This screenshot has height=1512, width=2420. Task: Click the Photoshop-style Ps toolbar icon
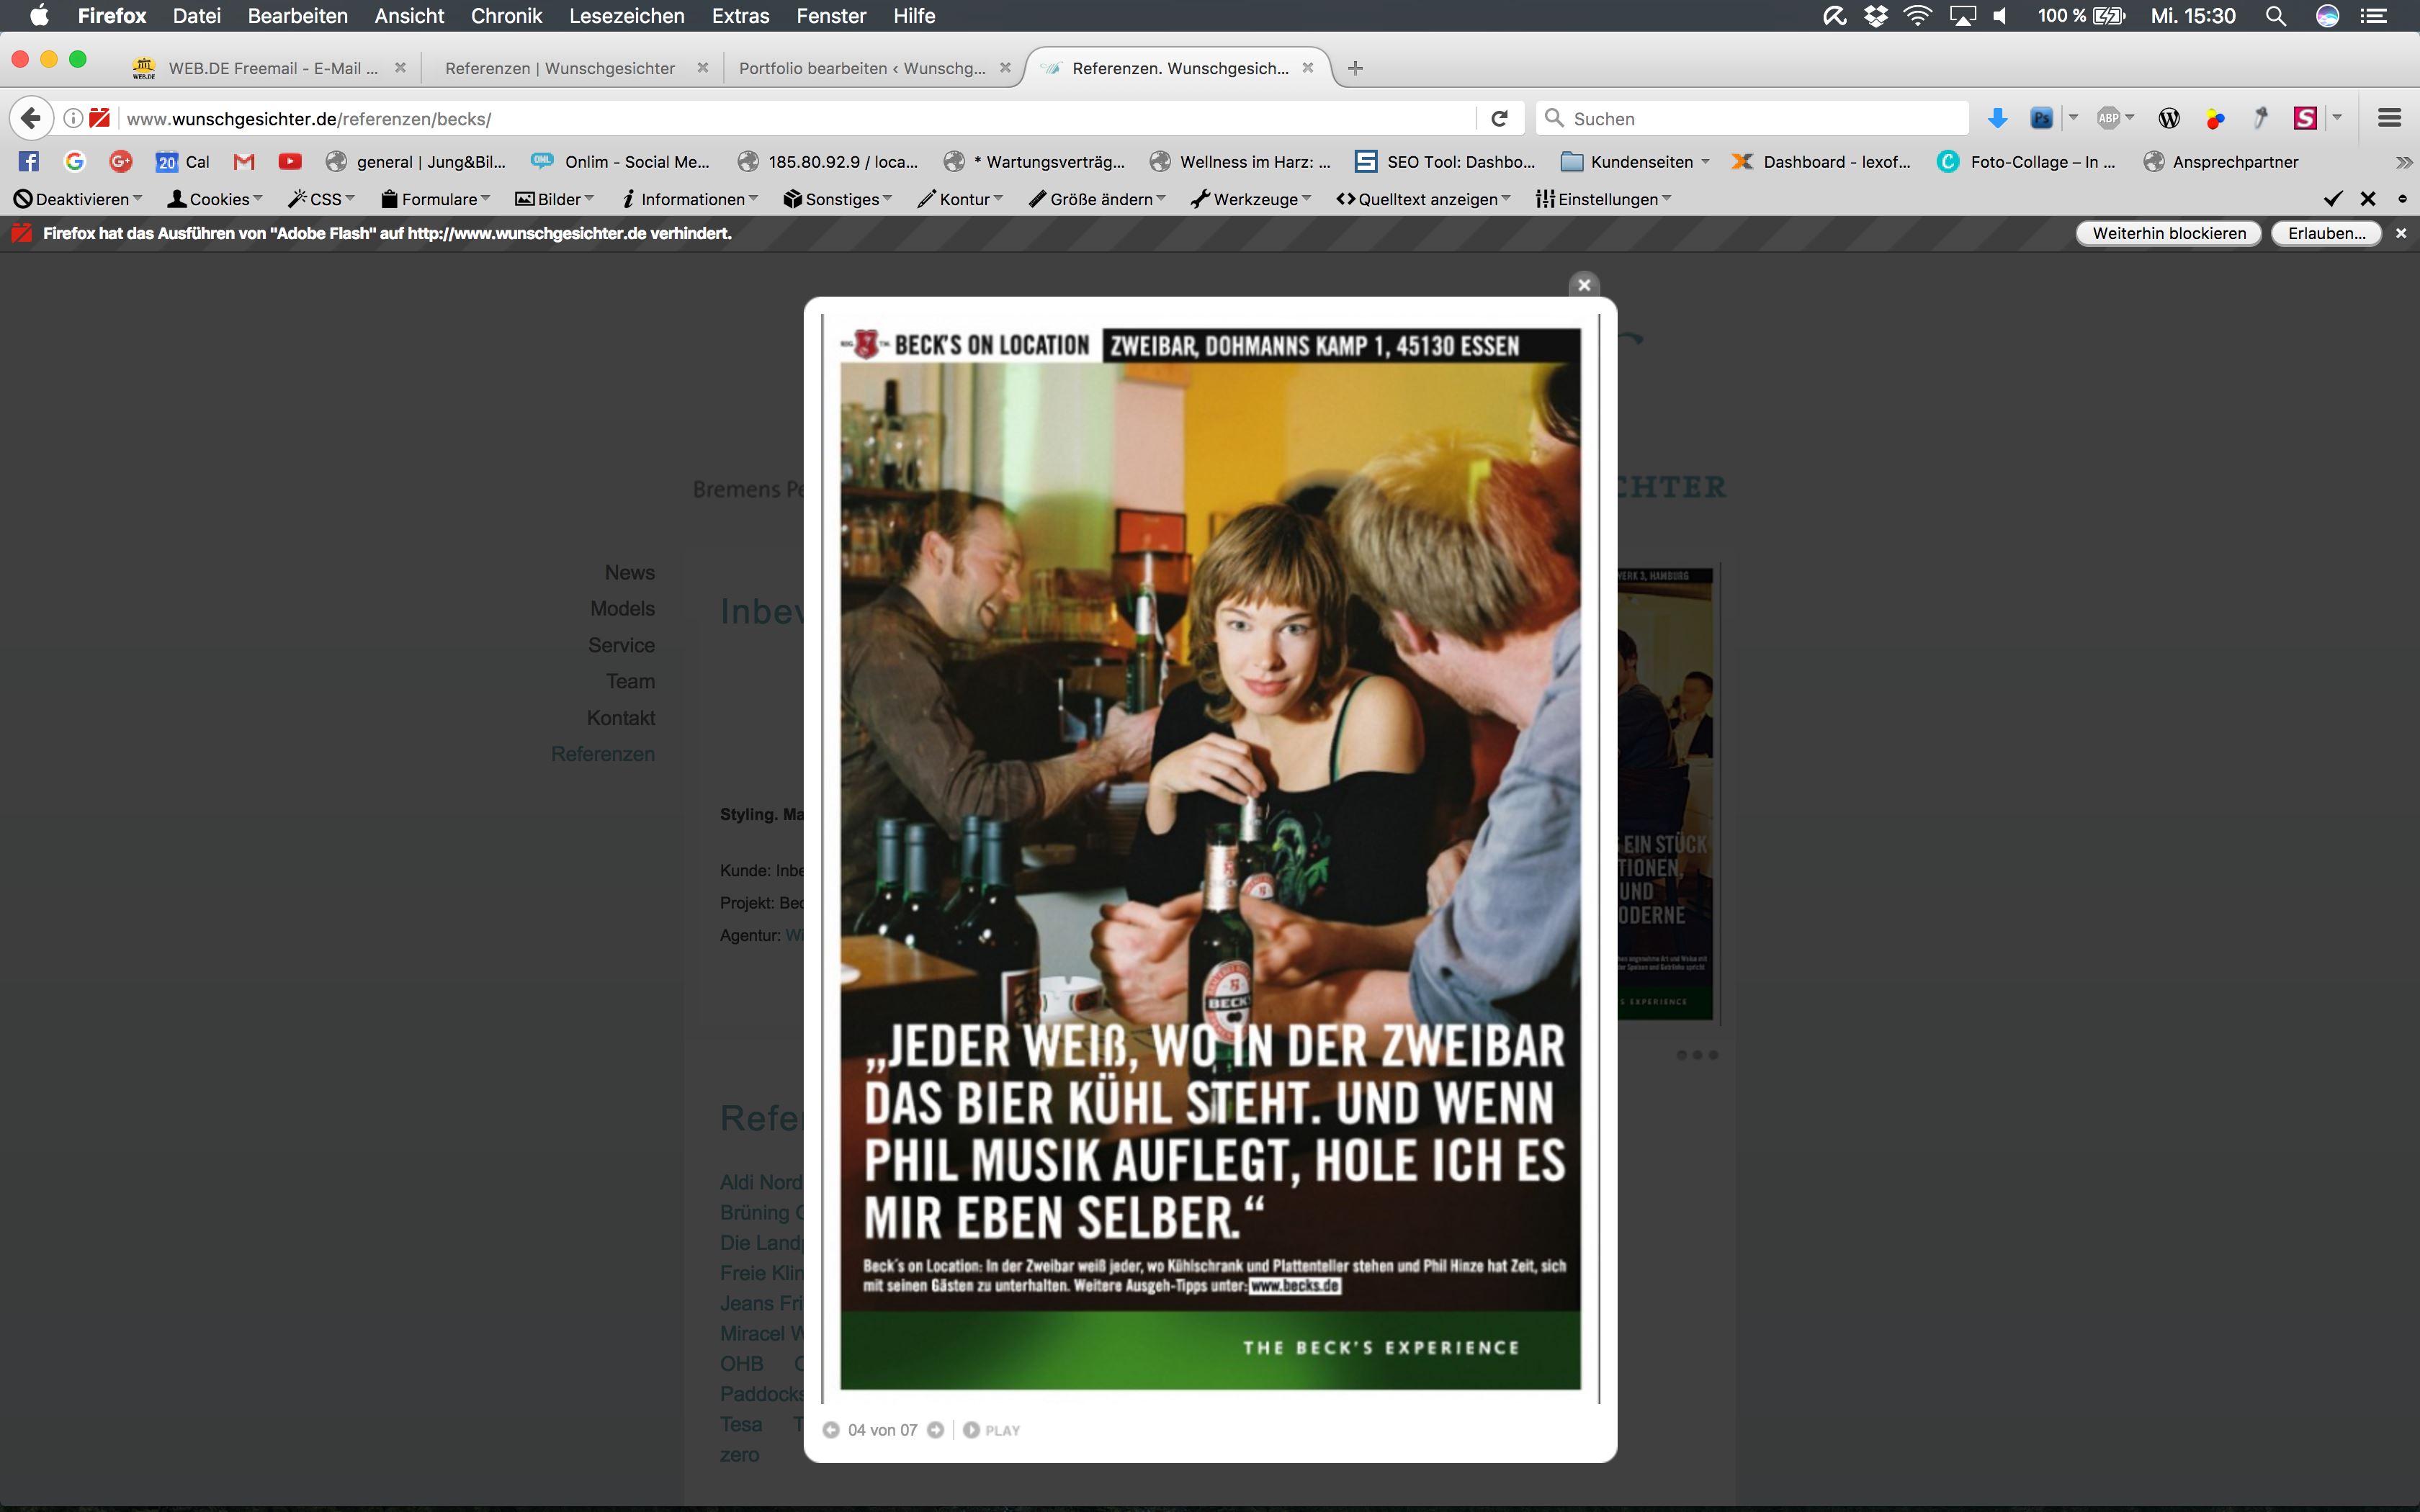pyautogui.click(x=2041, y=118)
